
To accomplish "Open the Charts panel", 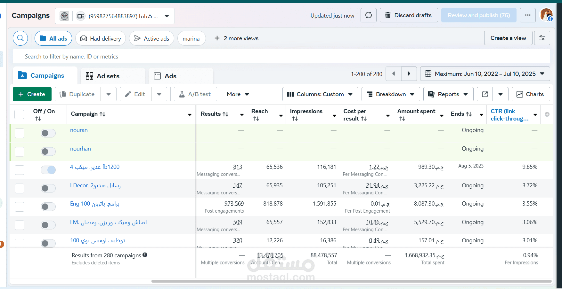I will [x=531, y=94].
